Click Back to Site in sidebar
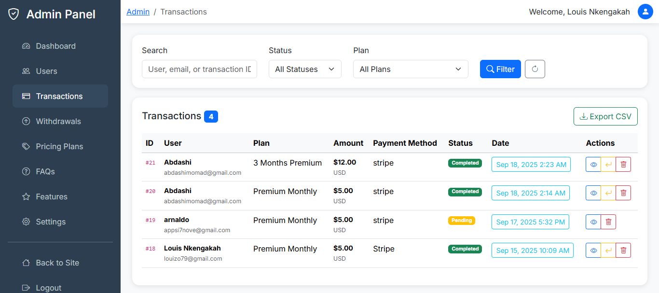The image size is (659, 293). [57, 263]
